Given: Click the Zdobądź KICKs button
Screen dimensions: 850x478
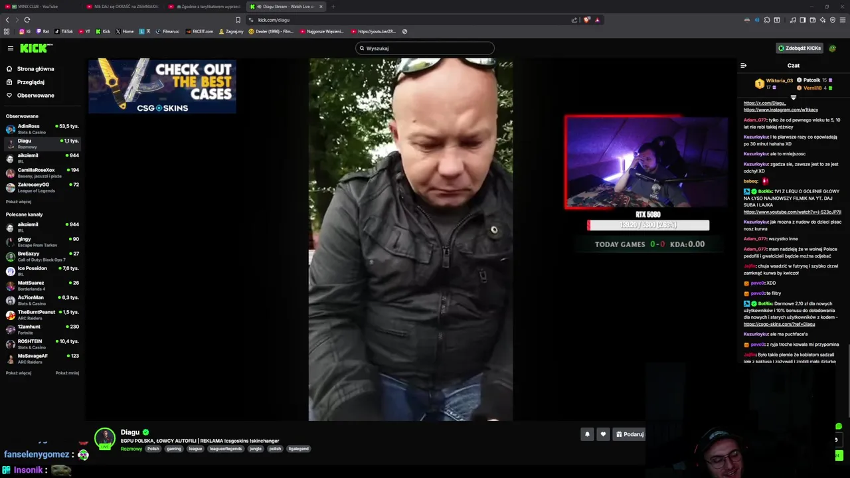Looking at the screenshot, I should [x=800, y=48].
